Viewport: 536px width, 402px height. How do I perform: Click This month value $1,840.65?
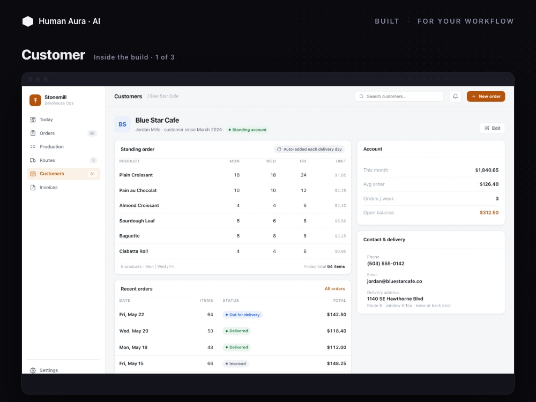pyautogui.click(x=487, y=170)
